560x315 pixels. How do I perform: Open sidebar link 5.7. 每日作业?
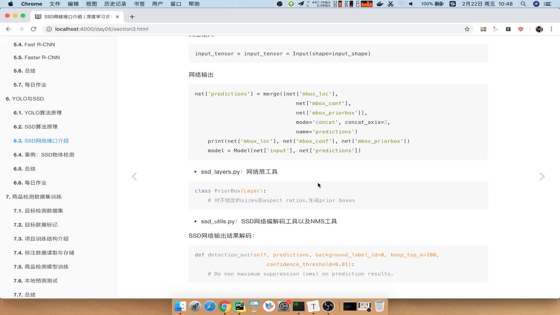(30, 85)
